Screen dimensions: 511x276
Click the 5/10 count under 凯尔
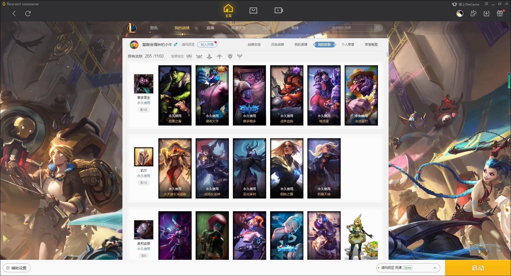pos(144,183)
